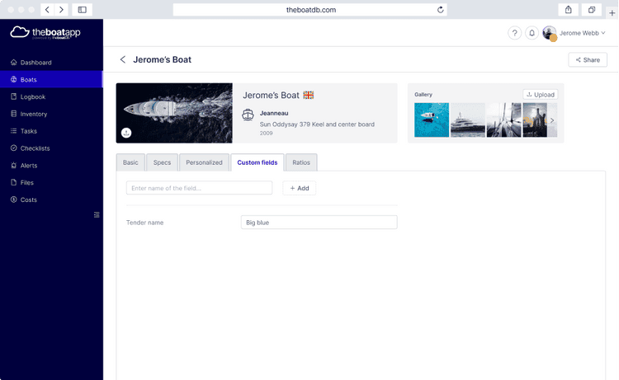The height and width of the screenshot is (380, 619).
Task: Open the sailboat deck gallery thumbnail
Action: pos(504,120)
